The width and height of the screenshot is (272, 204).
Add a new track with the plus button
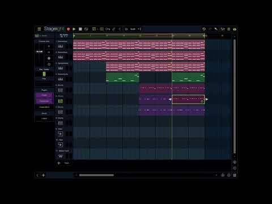point(59,163)
